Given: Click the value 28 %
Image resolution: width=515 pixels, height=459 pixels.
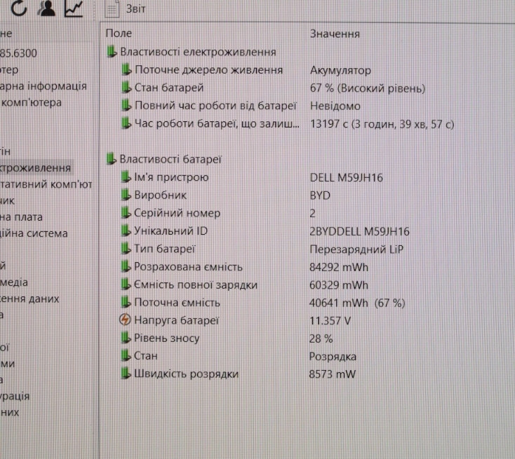Looking at the screenshot, I should tap(321, 338).
